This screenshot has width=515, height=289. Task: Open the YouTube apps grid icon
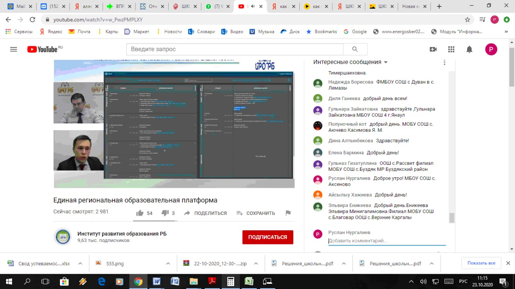[x=451, y=49]
